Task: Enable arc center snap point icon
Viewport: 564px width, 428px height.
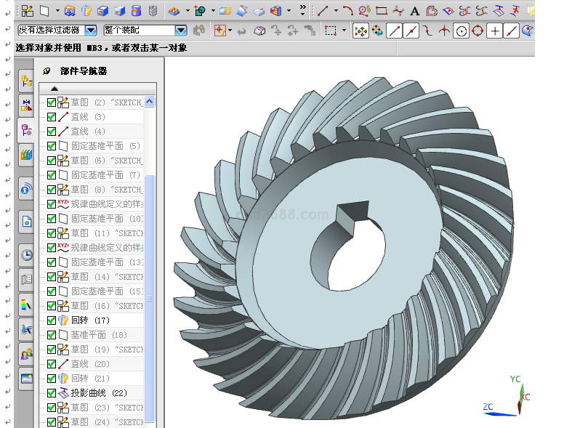Action: [461, 31]
